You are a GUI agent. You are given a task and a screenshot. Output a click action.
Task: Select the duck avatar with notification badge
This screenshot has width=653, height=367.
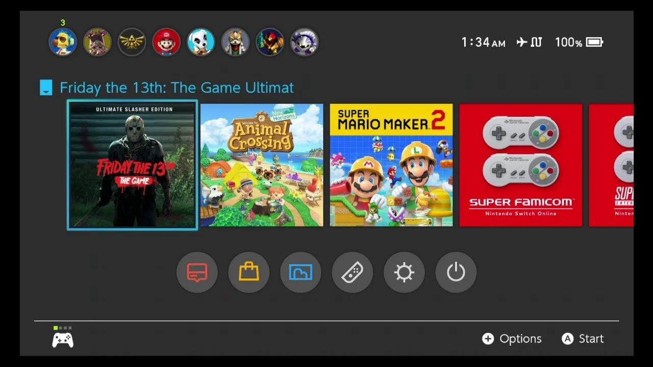point(62,42)
